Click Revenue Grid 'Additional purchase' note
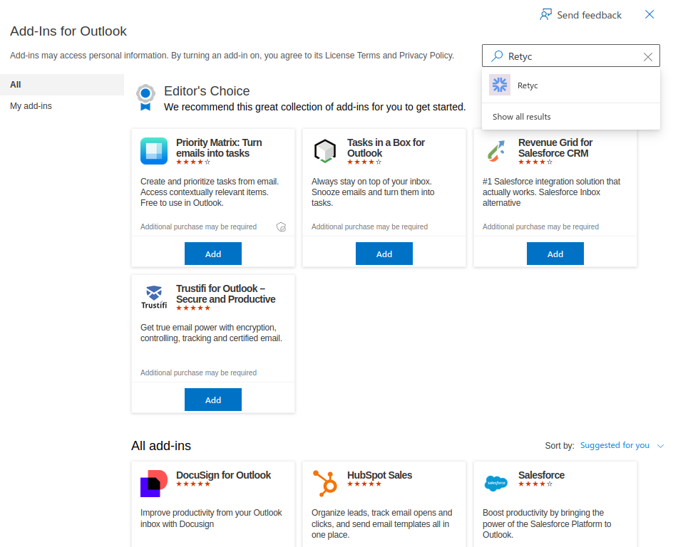The width and height of the screenshot is (678, 547). click(x=540, y=226)
